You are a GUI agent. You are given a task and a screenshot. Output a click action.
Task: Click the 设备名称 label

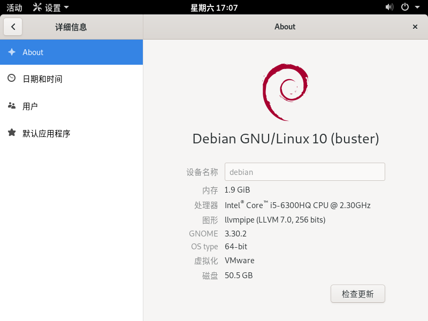(x=202, y=172)
